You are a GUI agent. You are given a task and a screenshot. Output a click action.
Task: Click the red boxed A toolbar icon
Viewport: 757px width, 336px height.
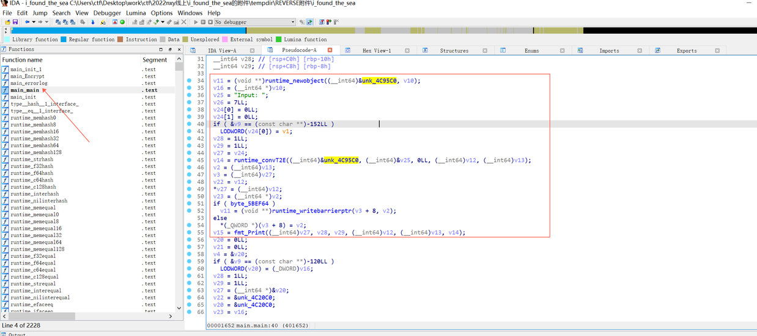click(x=114, y=22)
